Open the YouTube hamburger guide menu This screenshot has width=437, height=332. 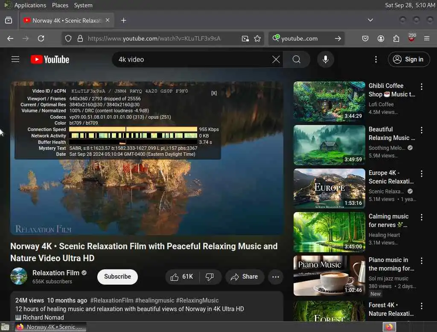coord(15,59)
